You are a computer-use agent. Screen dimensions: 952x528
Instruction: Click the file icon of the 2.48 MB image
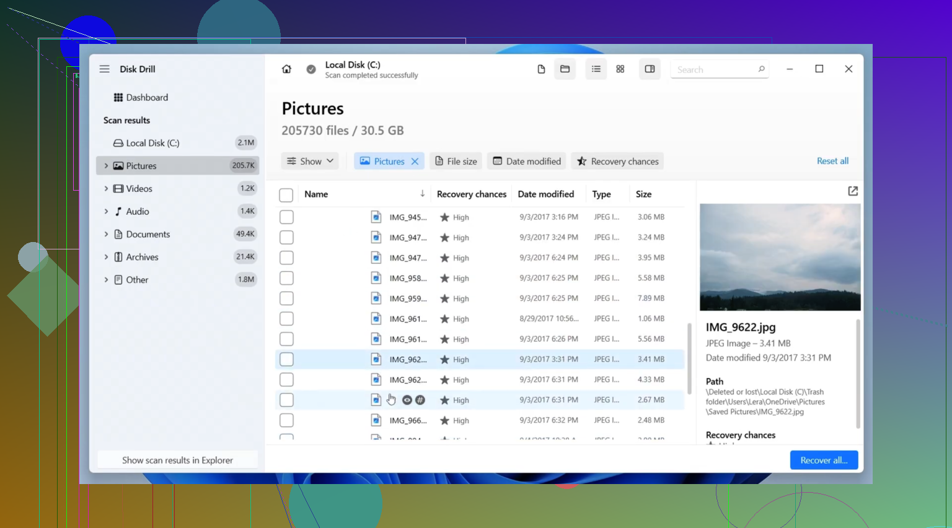[x=376, y=420]
